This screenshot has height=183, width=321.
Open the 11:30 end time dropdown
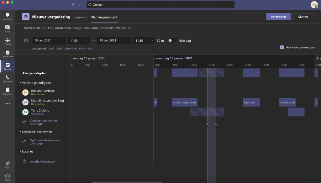click(144, 40)
